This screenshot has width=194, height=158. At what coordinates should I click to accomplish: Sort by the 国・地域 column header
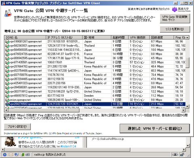coord(97,37)
